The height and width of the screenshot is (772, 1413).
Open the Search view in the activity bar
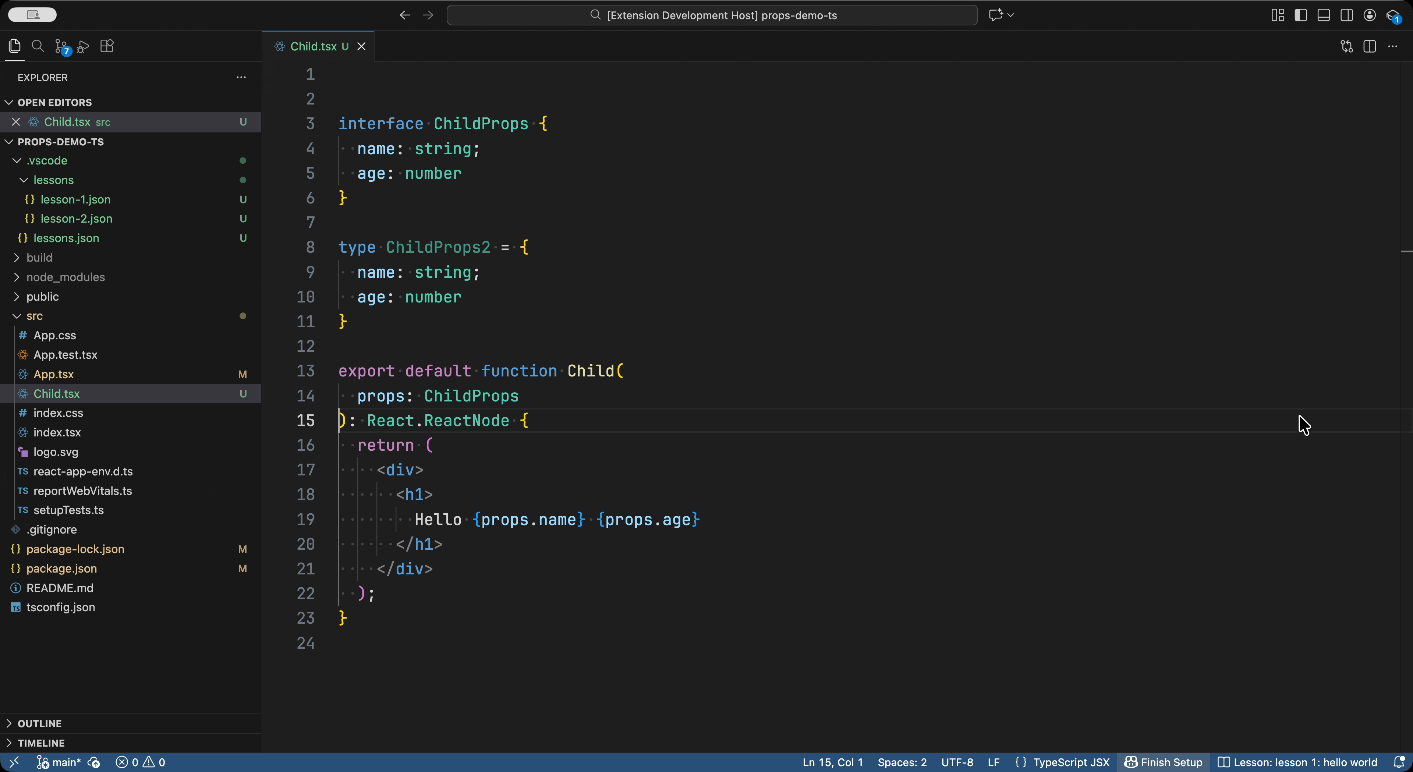pyautogui.click(x=38, y=46)
